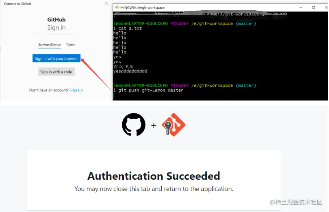
Task: Switch to the Browser/Device tab
Action: (49, 45)
